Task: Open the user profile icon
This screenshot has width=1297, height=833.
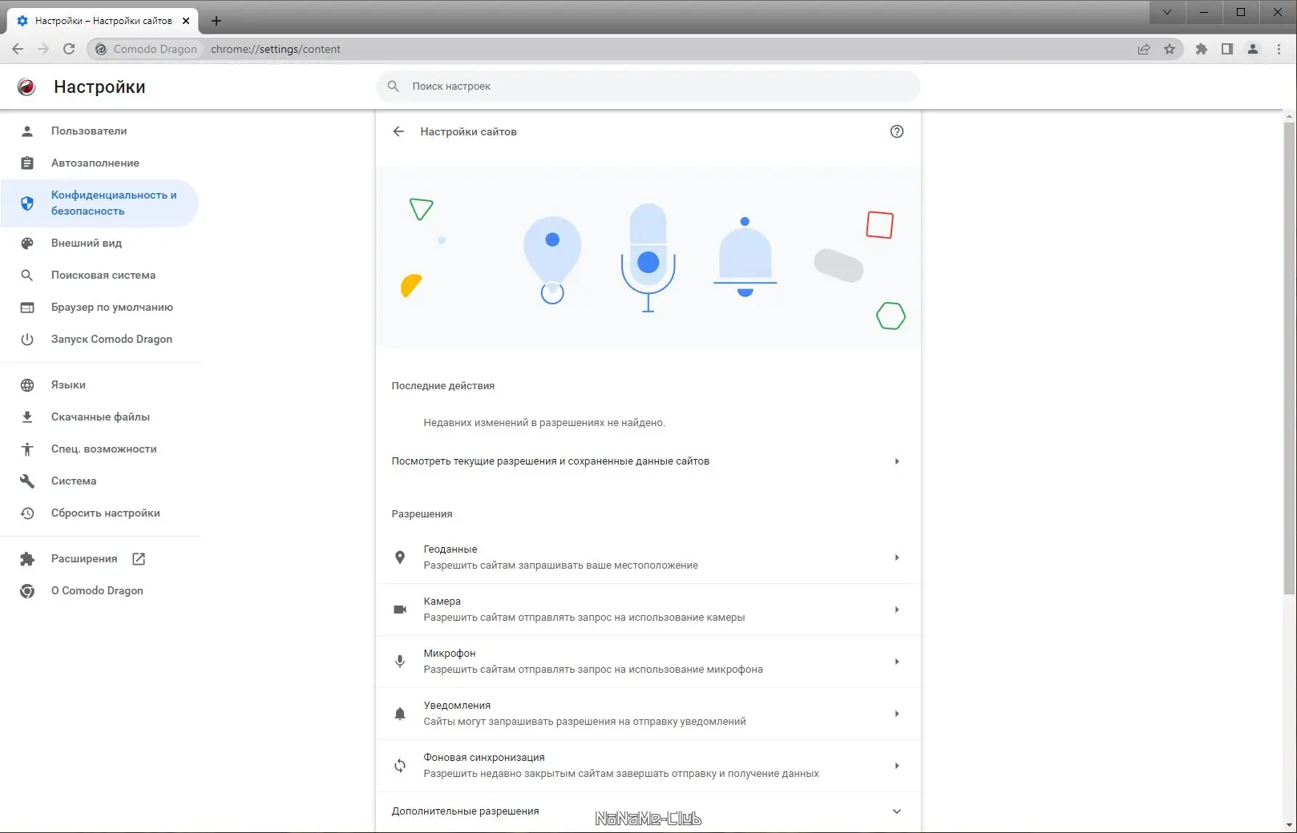Action: (x=1252, y=49)
